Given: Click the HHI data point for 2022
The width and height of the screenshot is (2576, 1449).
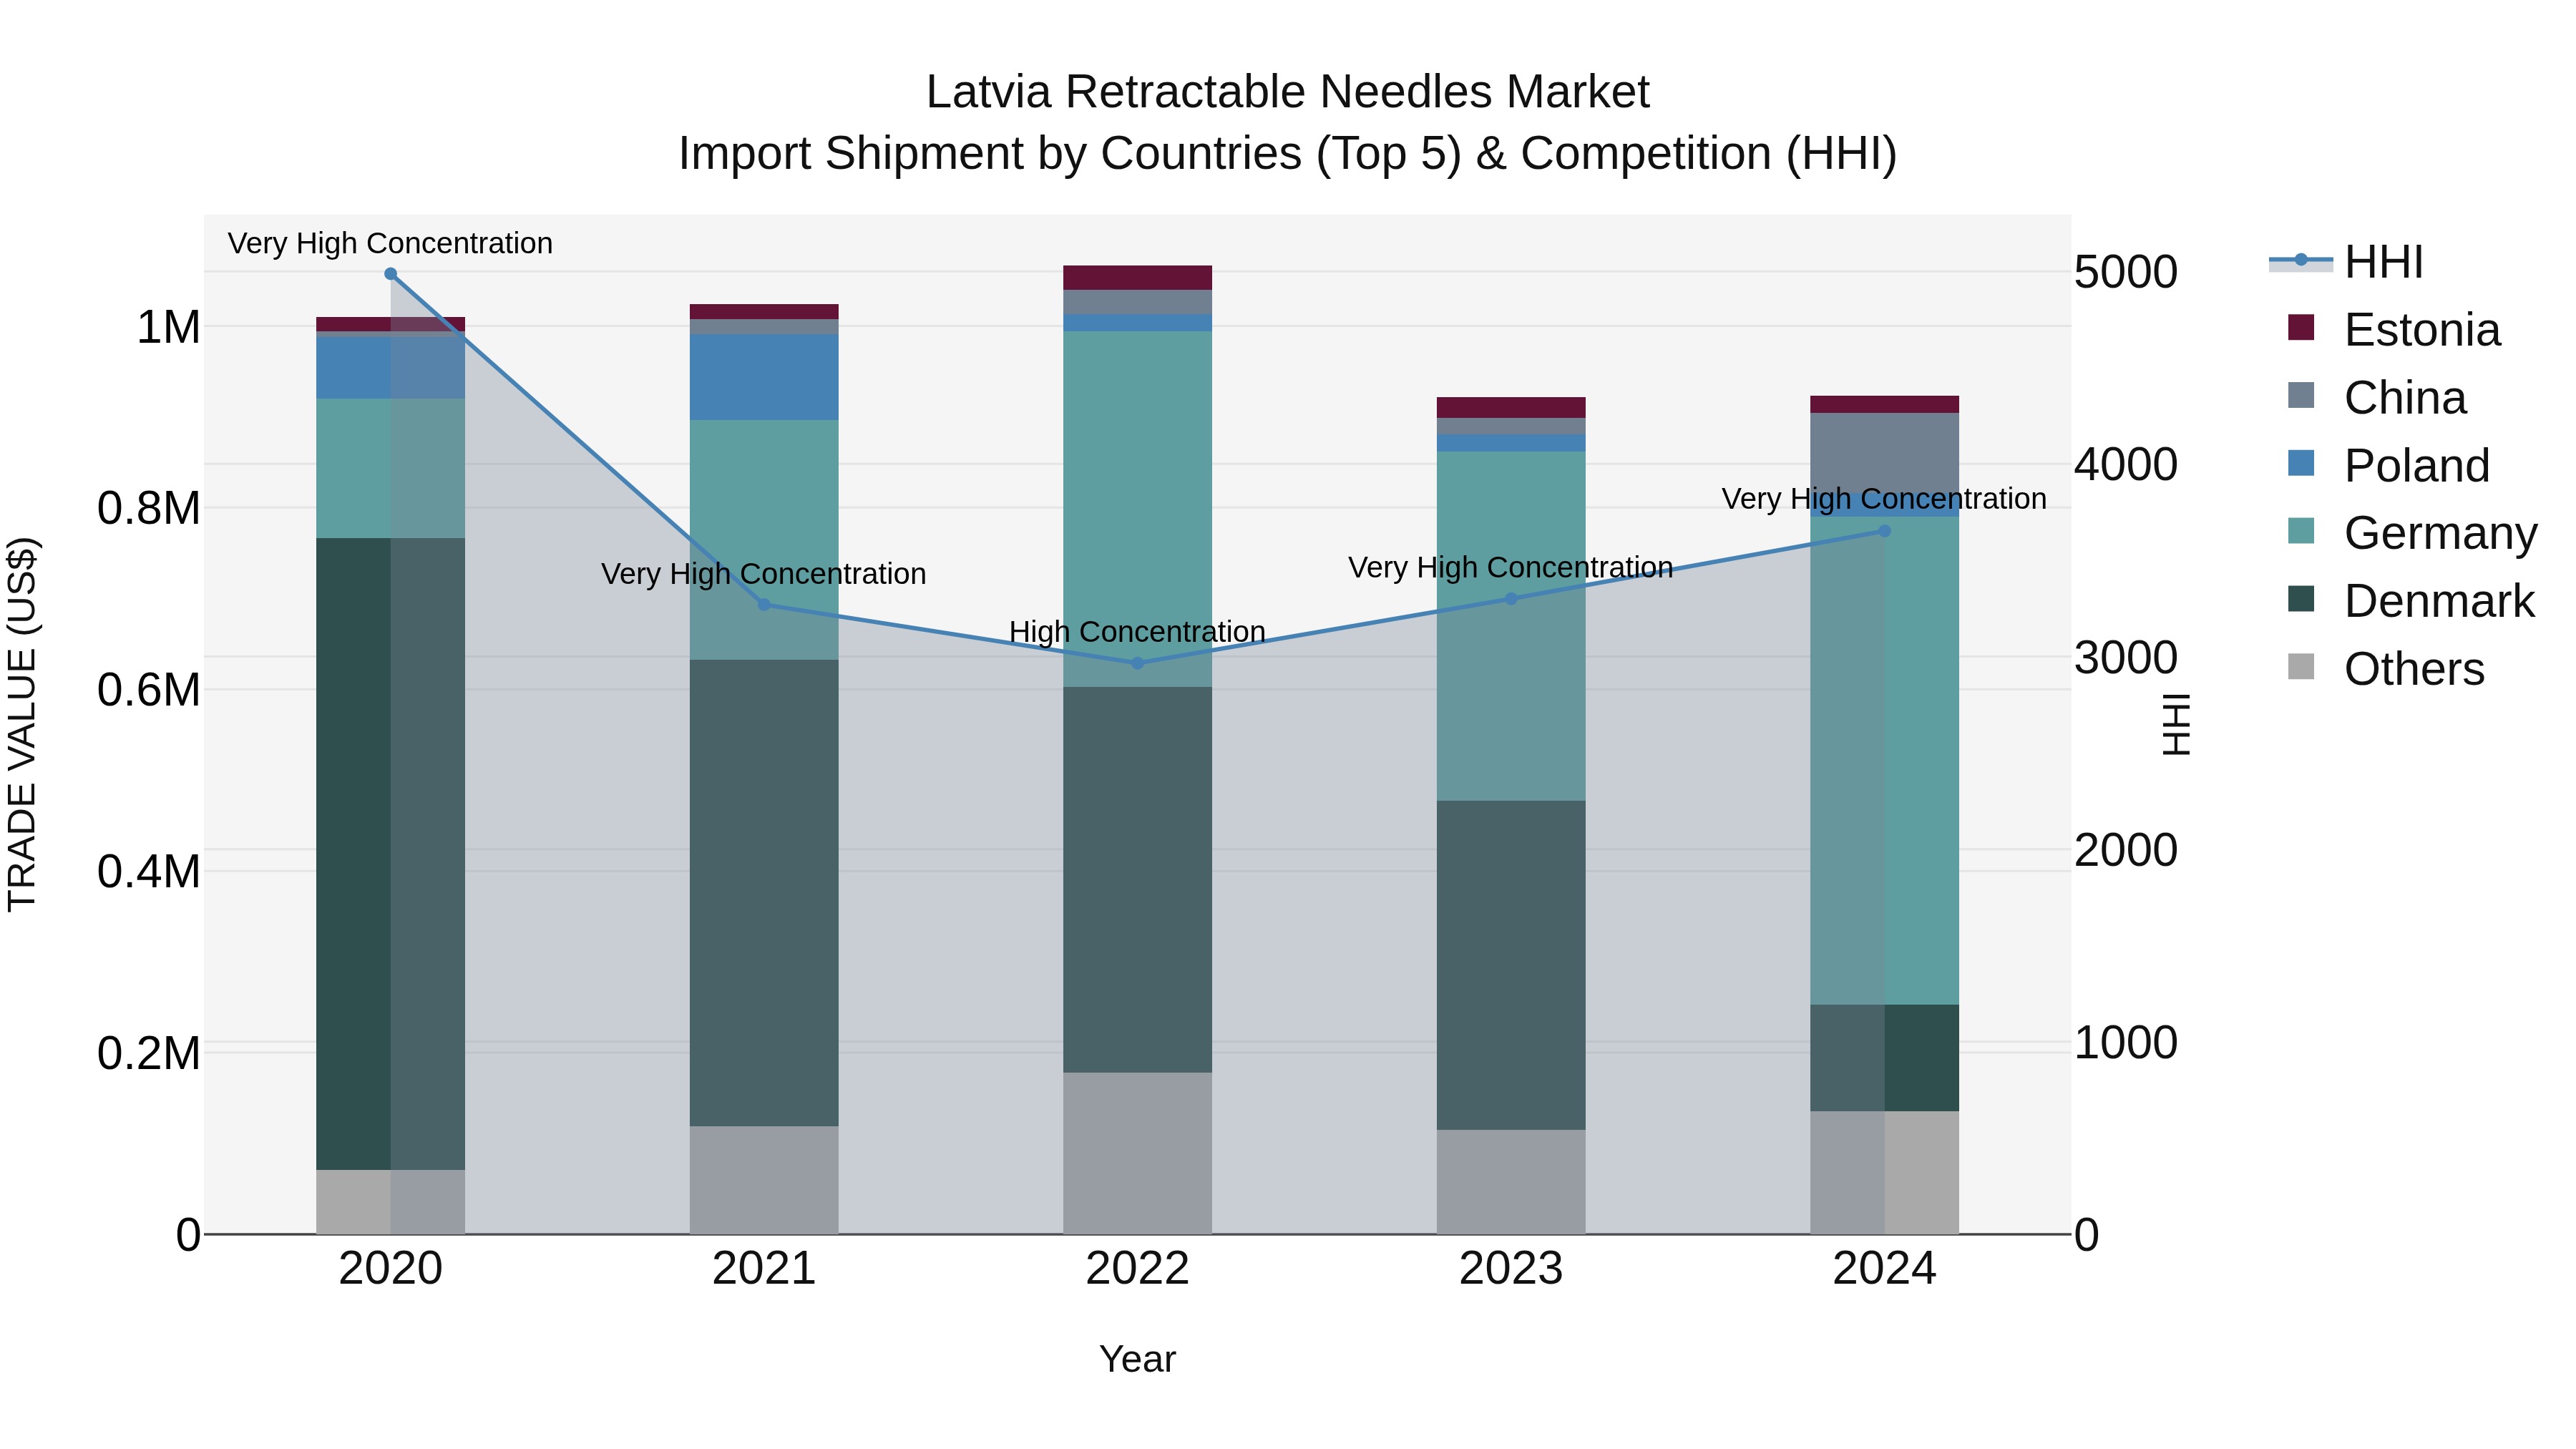Looking at the screenshot, I should click(1137, 663).
